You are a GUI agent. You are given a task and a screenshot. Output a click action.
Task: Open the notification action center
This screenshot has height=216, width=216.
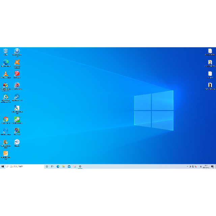(x=213, y=166)
